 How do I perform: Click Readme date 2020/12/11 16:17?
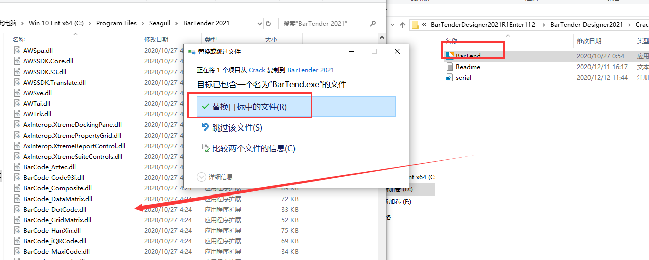coord(602,67)
